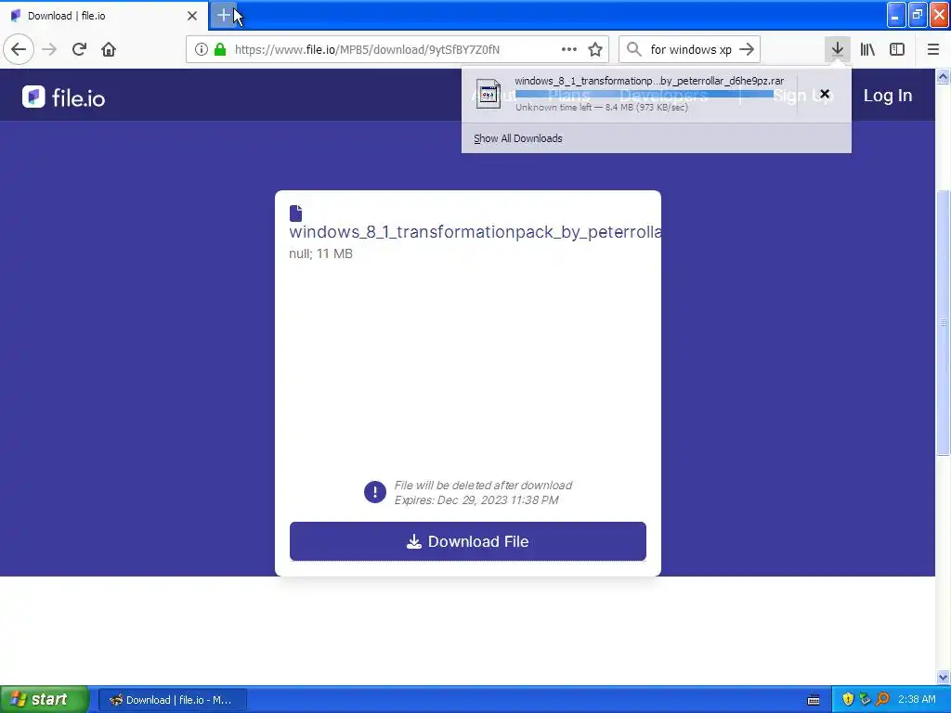Click the downloading rar file icon

[x=489, y=94]
